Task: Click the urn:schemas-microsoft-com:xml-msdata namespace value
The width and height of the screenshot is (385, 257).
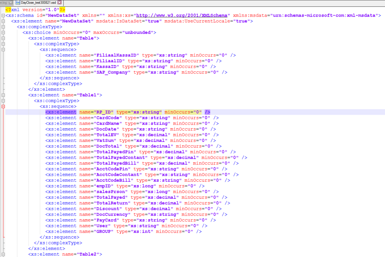Action: tap(324, 15)
